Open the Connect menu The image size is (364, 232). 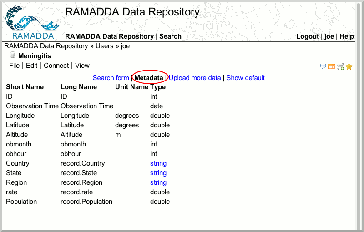[x=56, y=66]
